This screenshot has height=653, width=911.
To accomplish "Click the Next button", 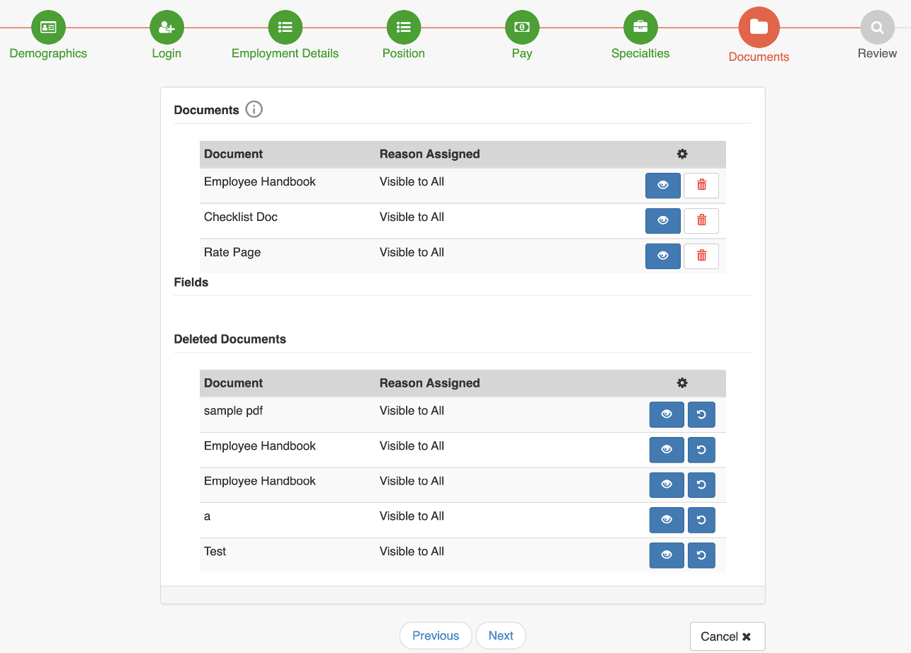I will 501,635.
